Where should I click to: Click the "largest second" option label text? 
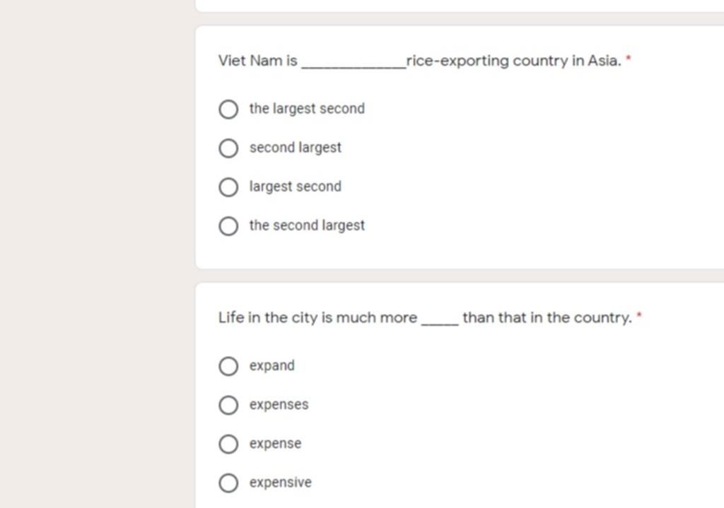(x=296, y=187)
